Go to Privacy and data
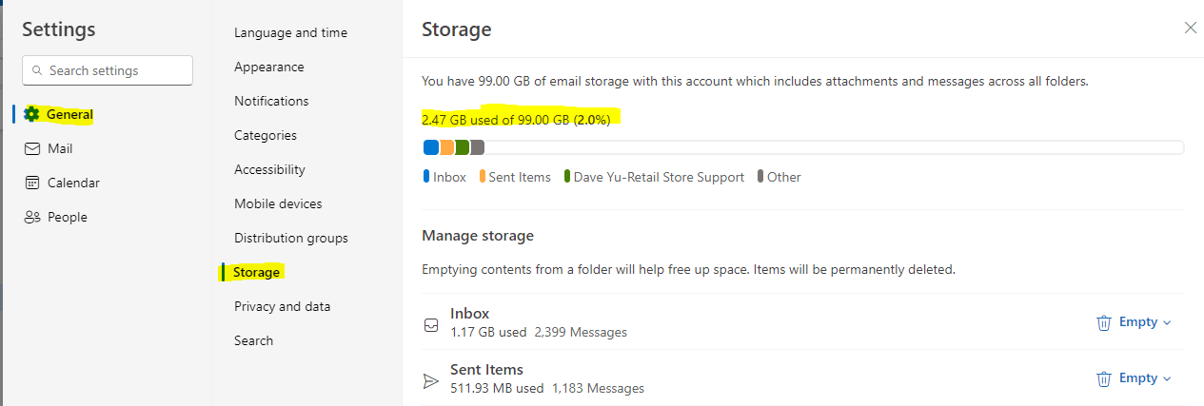Screen dimensions: 1204x406 [282, 306]
